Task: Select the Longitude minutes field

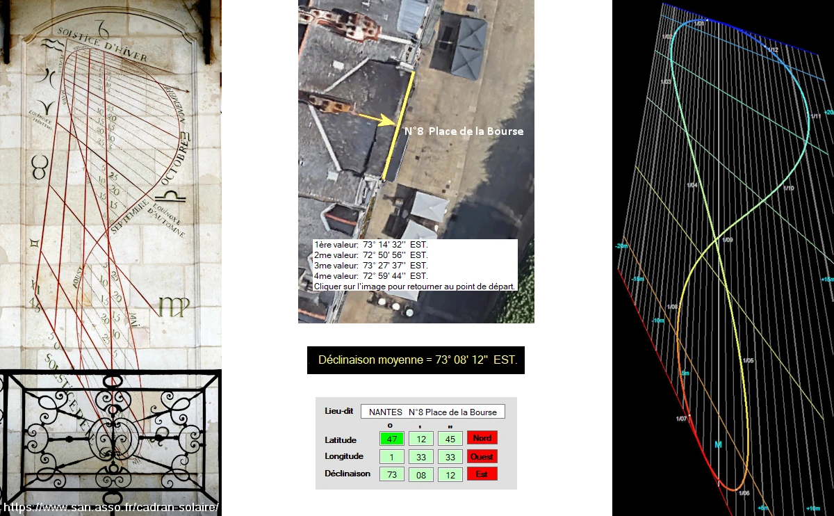Action: pos(420,457)
